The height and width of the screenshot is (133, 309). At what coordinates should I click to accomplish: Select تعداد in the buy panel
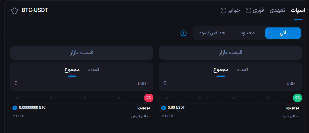coord(242,70)
